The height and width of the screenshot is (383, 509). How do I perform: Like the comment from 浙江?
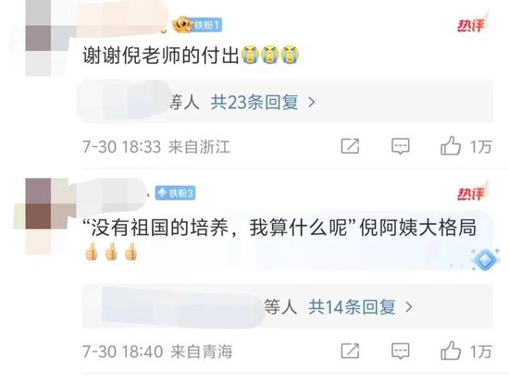(x=451, y=146)
